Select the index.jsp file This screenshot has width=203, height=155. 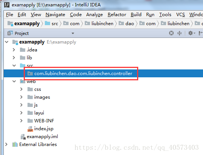click(x=44, y=129)
